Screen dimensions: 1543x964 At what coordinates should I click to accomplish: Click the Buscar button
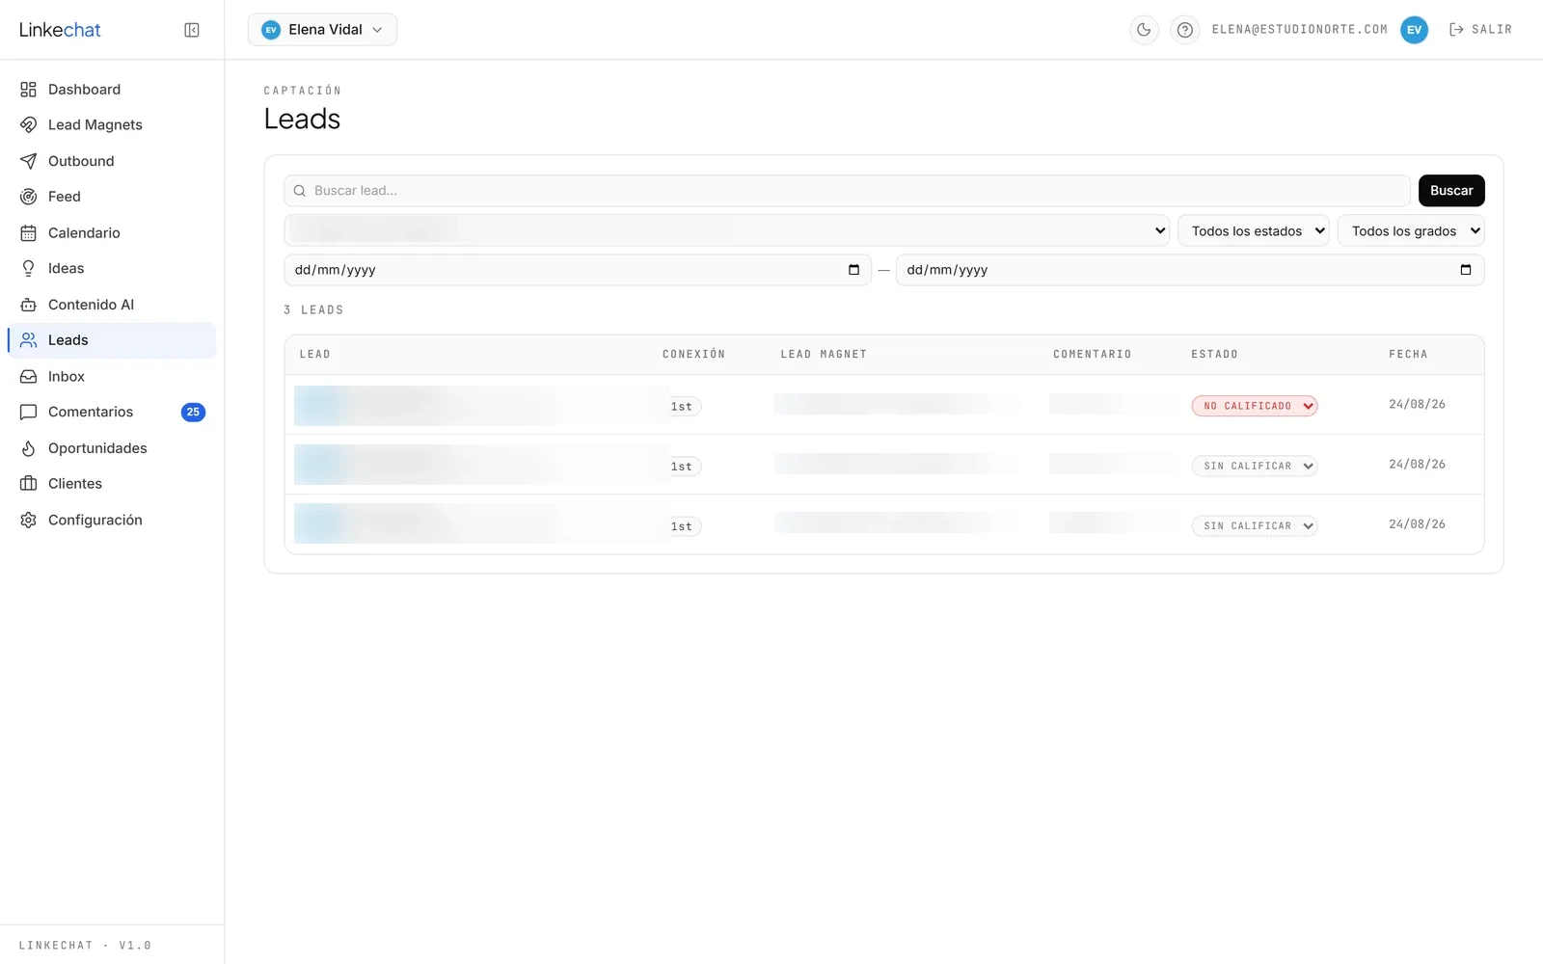1451,191
